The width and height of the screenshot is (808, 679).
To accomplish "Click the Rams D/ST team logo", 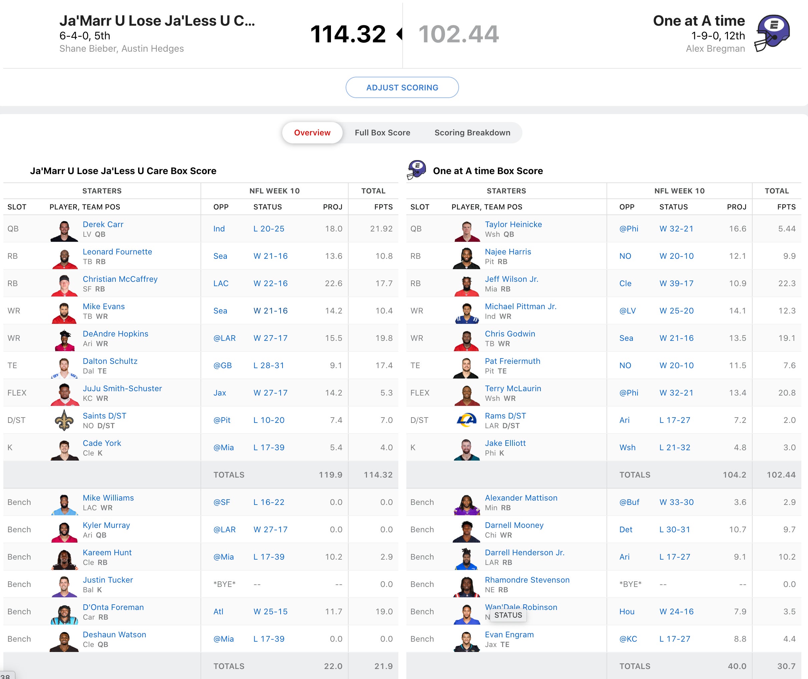I will point(466,420).
